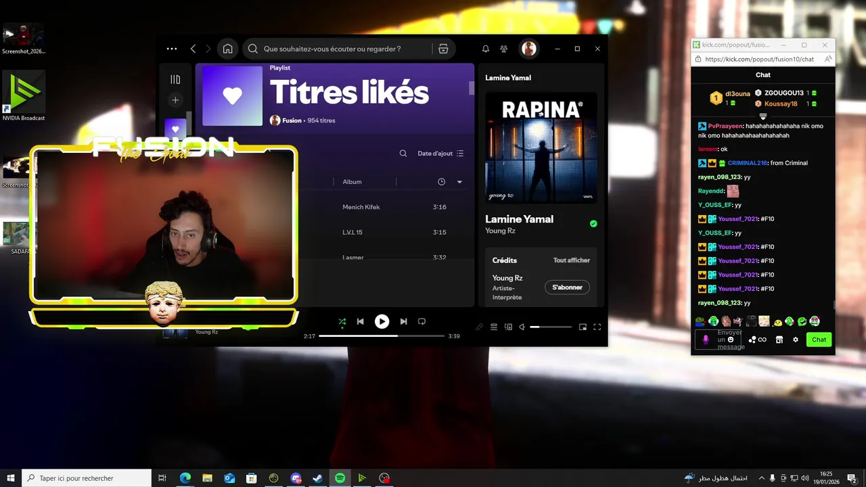Open Steam from taskbar

(317, 478)
